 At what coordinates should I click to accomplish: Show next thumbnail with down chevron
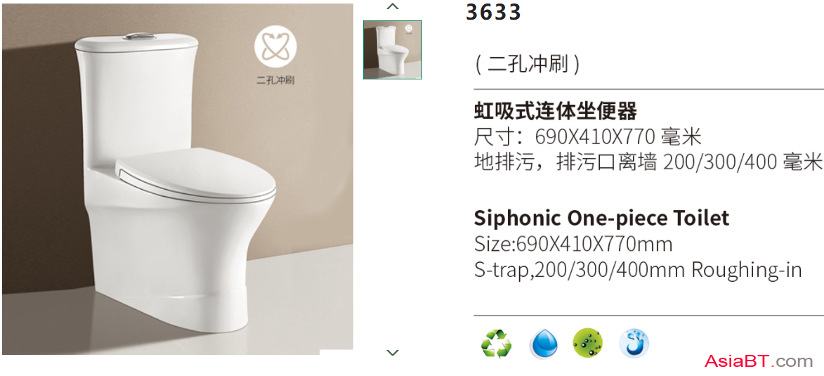click(393, 352)
